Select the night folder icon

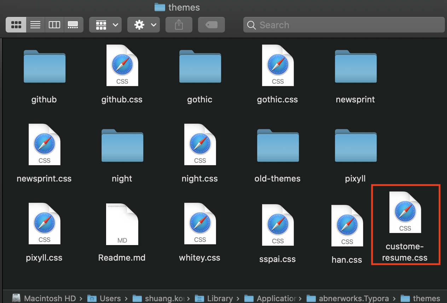coord(122,145)
